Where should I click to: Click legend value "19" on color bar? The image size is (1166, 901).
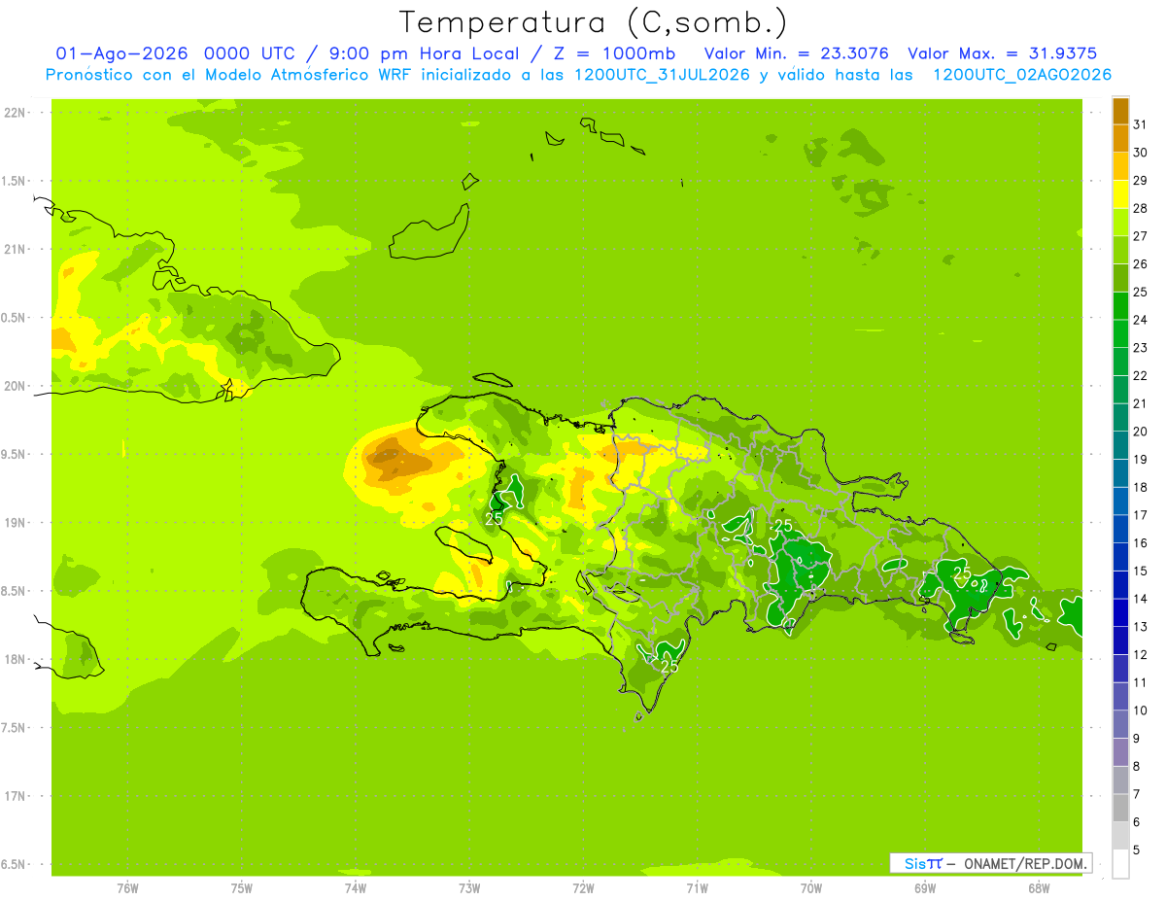pyautogui.click(x=1141, y=460)
